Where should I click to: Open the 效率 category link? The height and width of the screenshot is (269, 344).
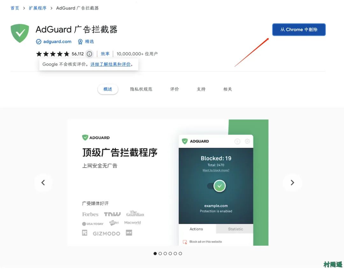(105, 54)
